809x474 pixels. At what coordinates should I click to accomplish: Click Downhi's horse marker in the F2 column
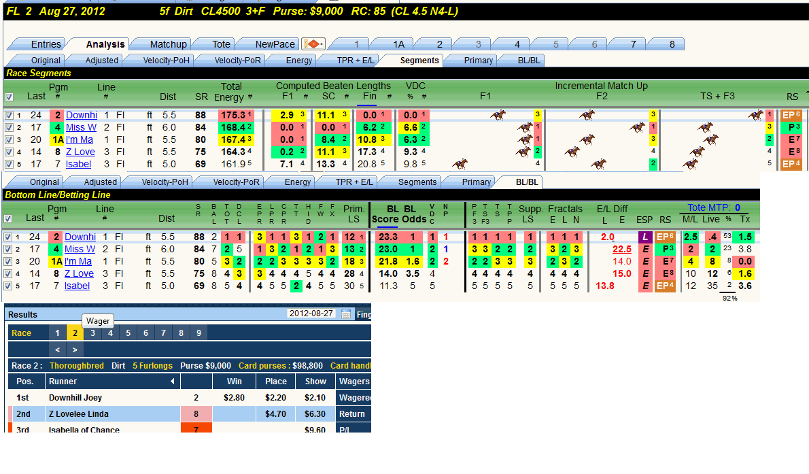587,115
